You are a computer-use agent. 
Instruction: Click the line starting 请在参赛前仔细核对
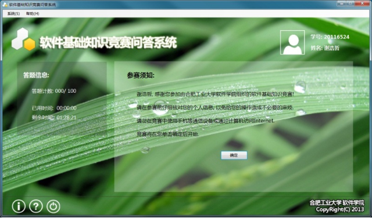216,107
